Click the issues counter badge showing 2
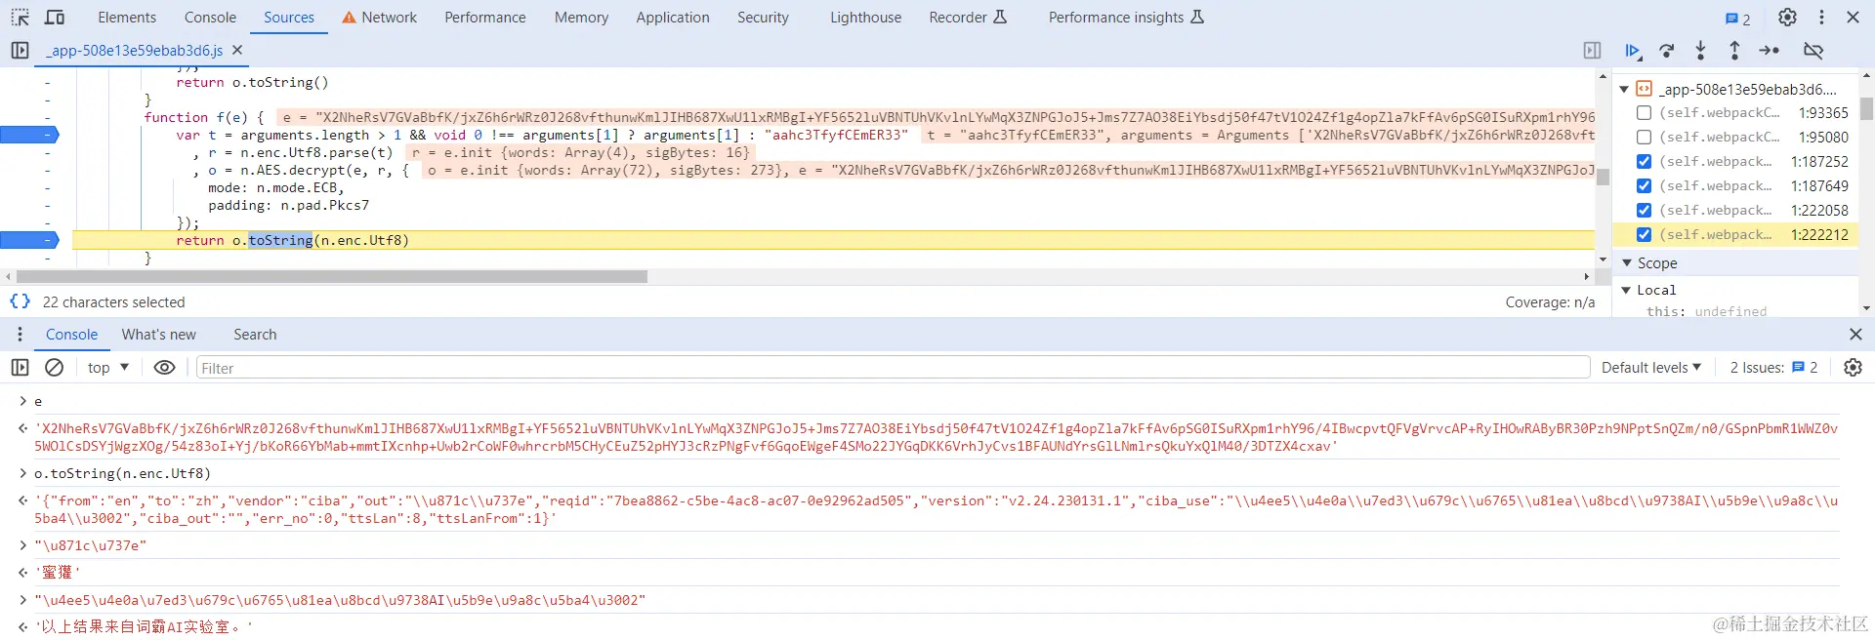 coord(1737,19)
